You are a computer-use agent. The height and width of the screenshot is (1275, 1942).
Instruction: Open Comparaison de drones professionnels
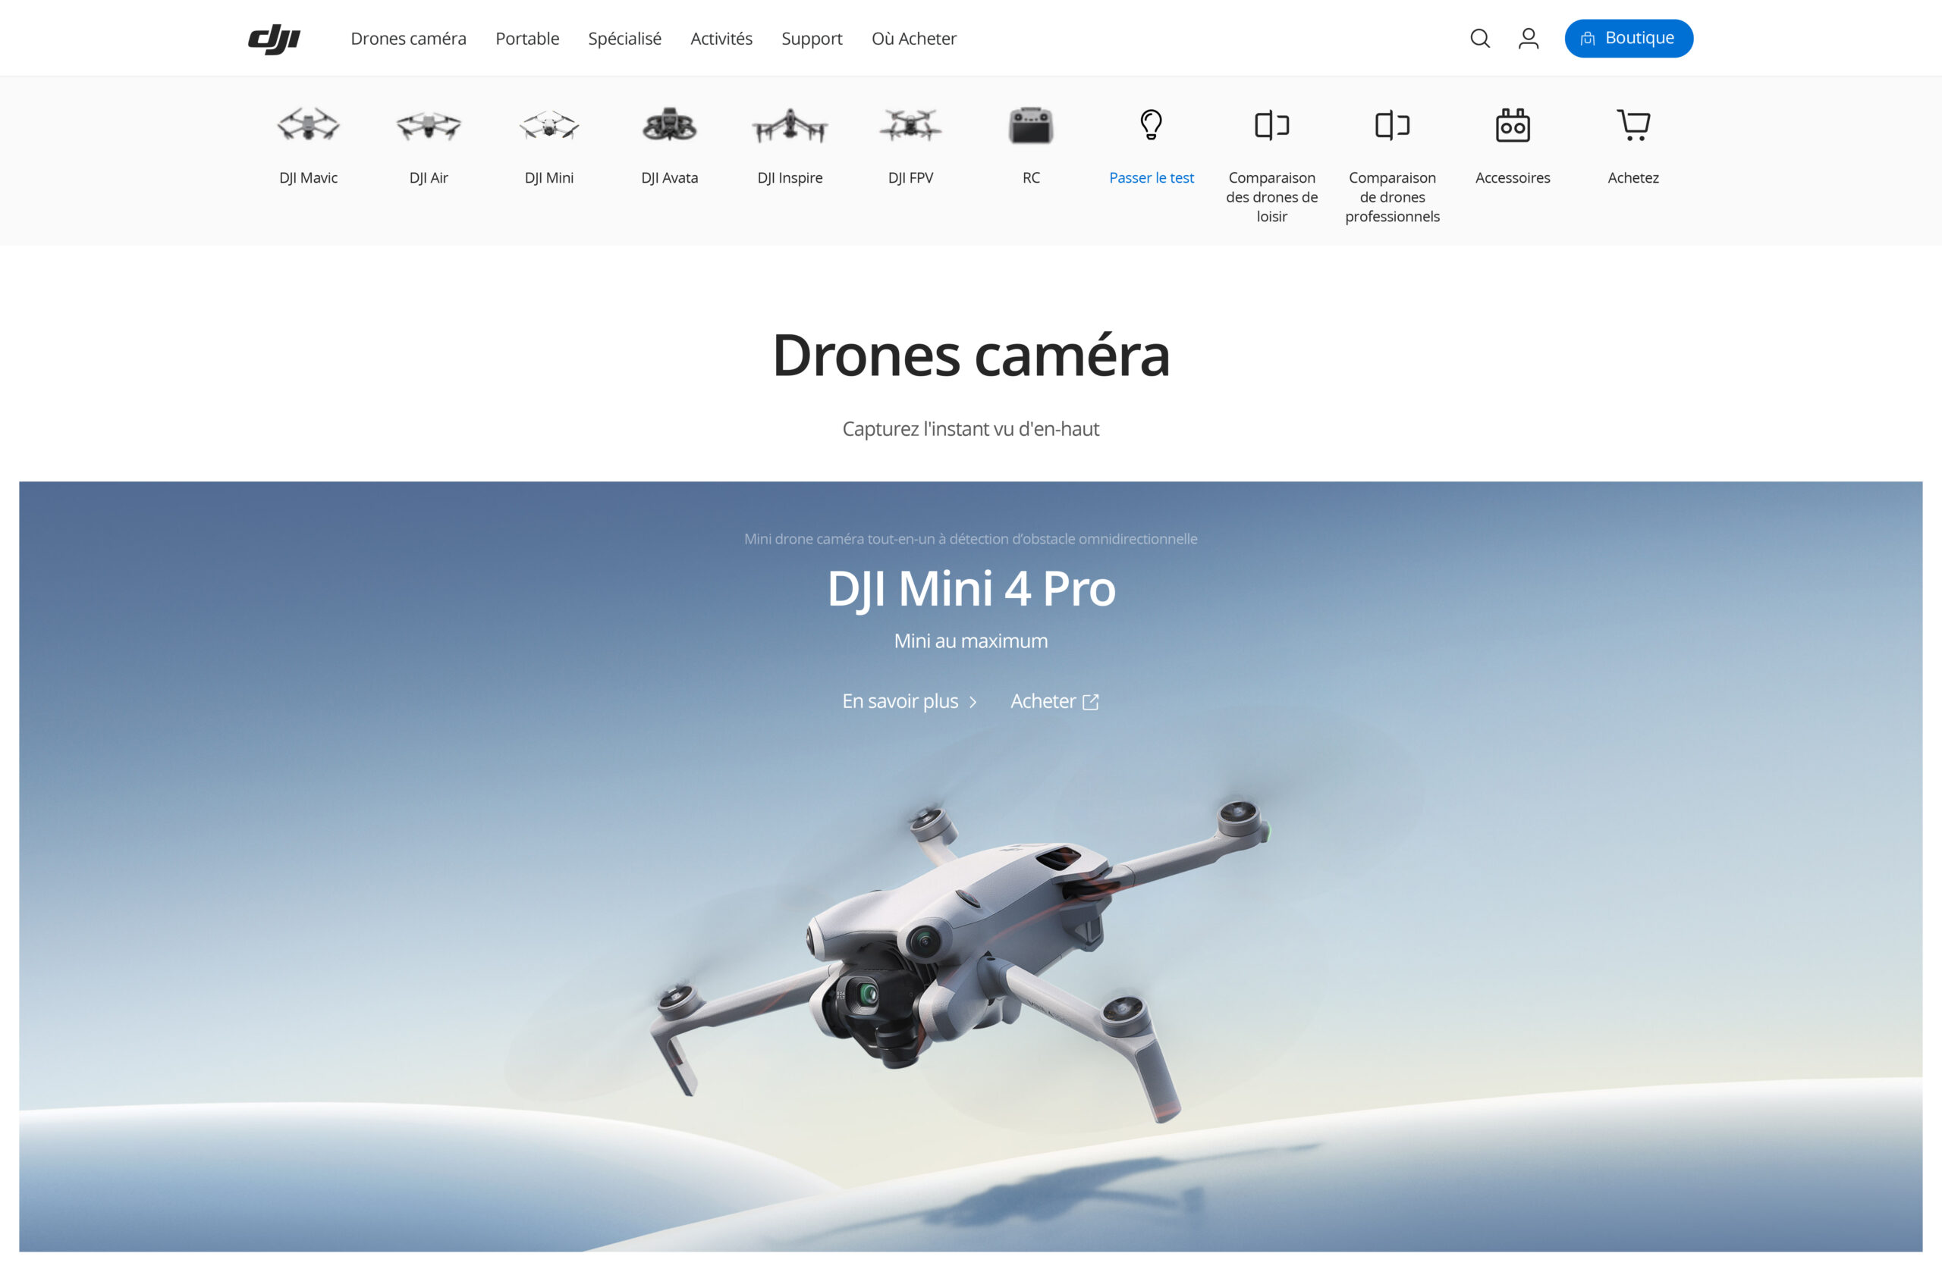[1392, 196]
